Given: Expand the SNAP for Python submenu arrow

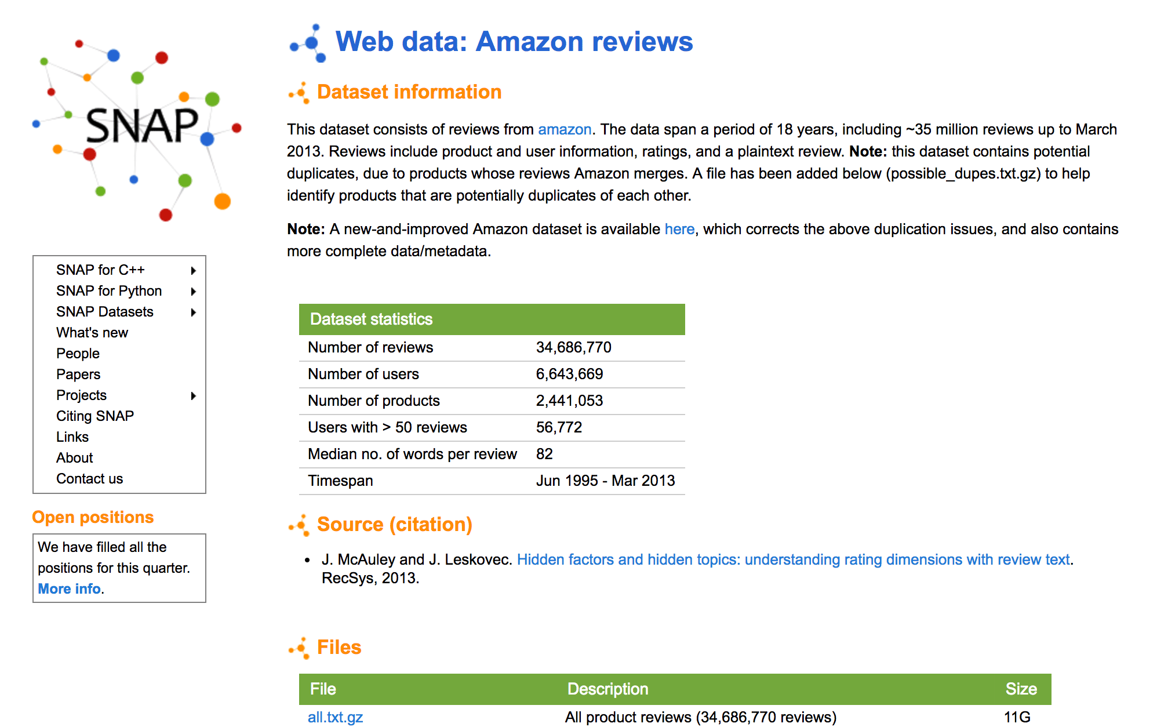Looking at the screenshot, I should 194,292.
